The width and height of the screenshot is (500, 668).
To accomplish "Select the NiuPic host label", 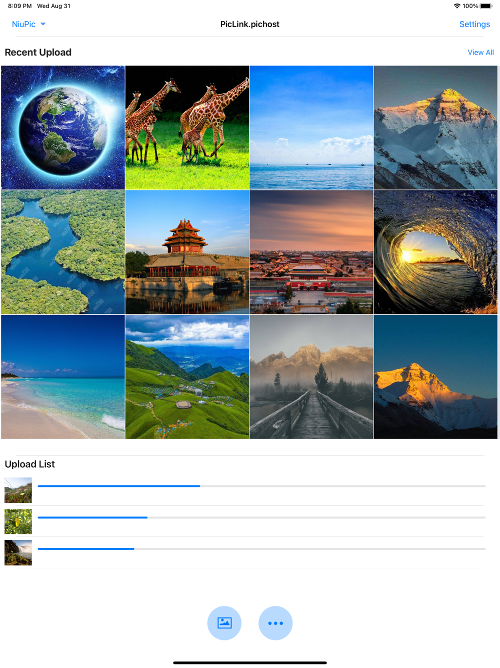I will (x=23, y=24).
